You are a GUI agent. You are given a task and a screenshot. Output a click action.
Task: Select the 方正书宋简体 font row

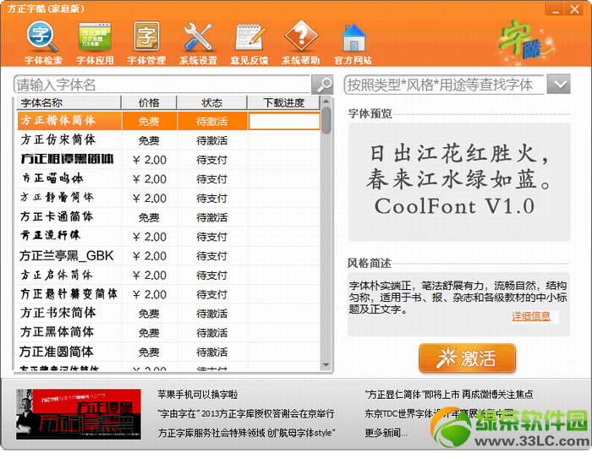(169, 314)
